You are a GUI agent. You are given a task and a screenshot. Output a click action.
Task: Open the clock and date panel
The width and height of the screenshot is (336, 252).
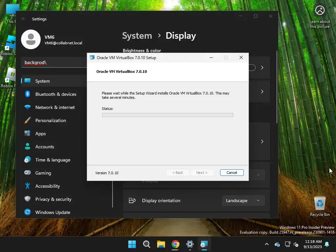(313, 244)
